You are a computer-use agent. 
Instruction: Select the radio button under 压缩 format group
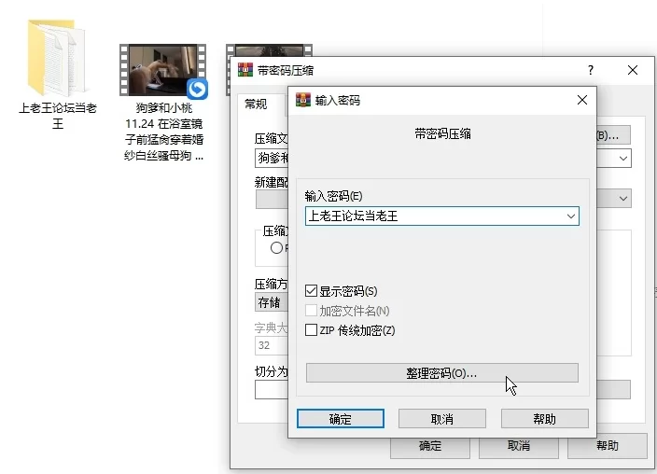(x=276, y=248)
